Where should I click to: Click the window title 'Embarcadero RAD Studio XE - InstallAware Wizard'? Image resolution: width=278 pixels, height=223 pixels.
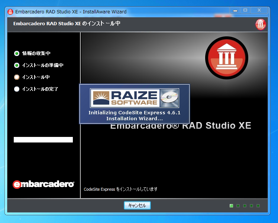(71, 12)
